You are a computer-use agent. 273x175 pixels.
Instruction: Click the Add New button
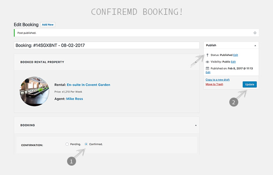tap(48, 24)
